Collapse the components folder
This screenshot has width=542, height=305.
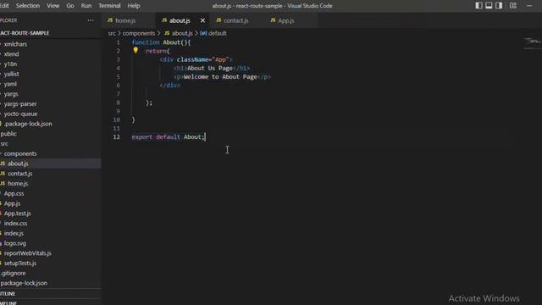tap(20, 153)
